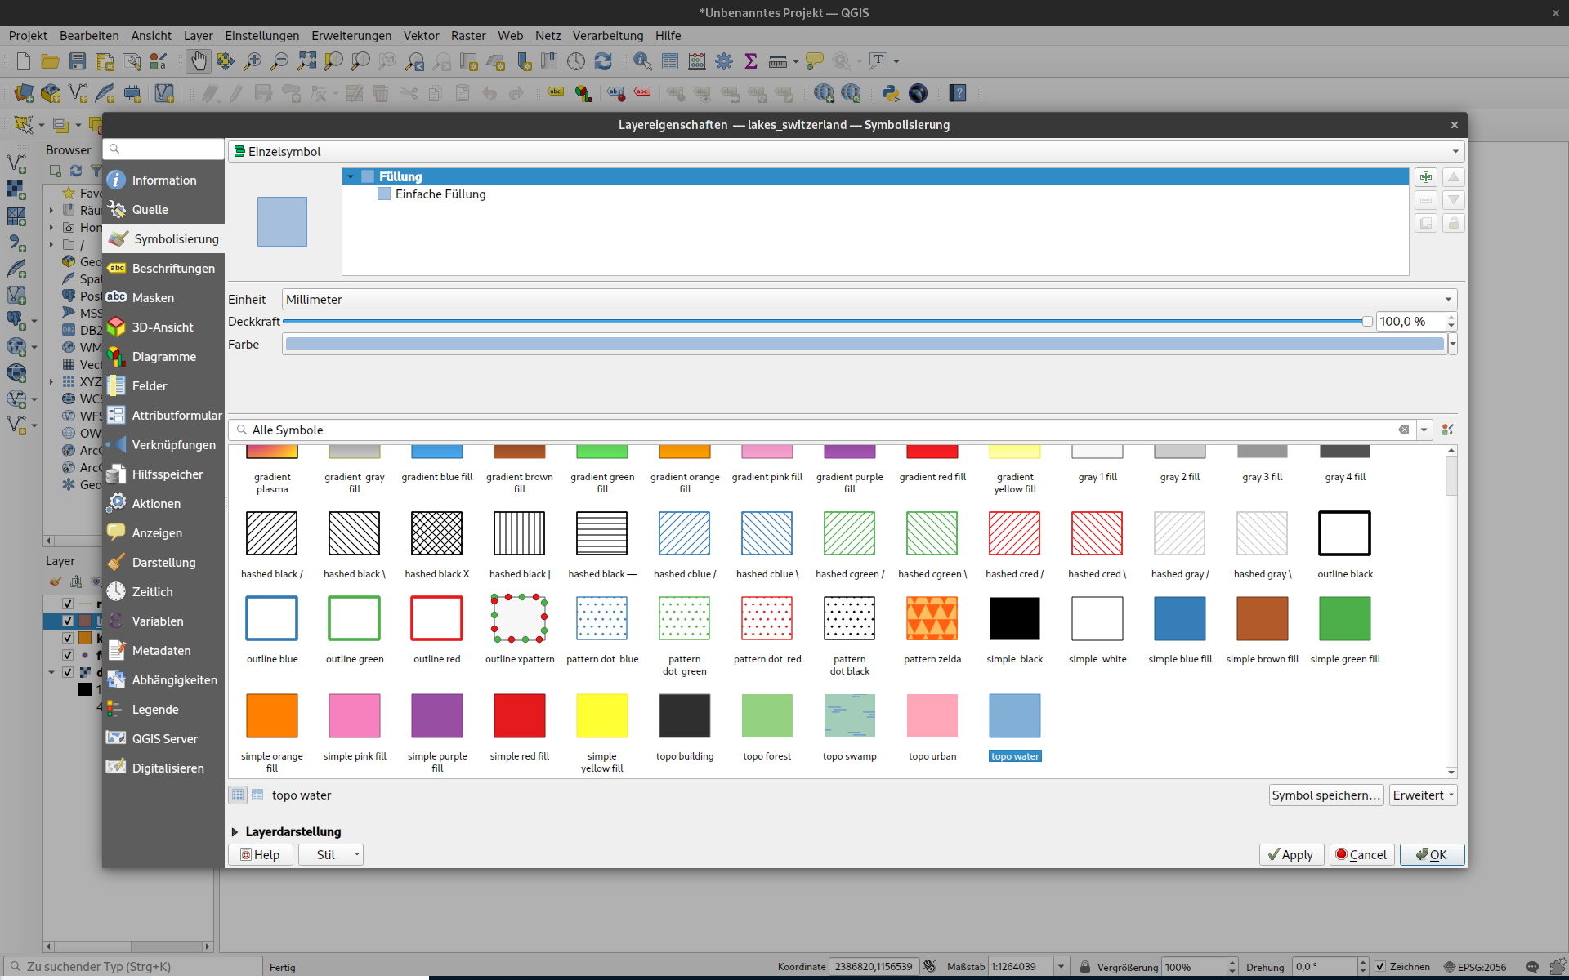Open the Einheit Millimeter dropdown

pos(869,299)
